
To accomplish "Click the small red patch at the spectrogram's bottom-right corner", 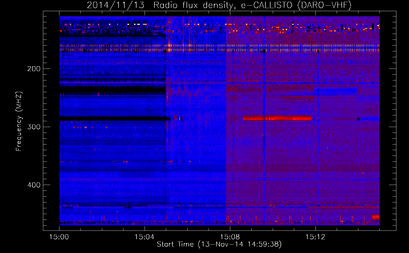I will point(376,217).
